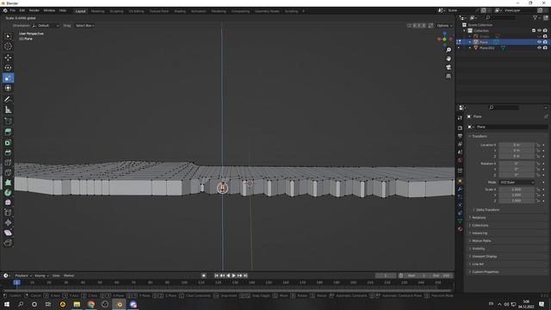The height and width of the screenshot is (310, 551).
Task: Switch perspective/orthographic view with the grid icon
Action: pos(449,76)
